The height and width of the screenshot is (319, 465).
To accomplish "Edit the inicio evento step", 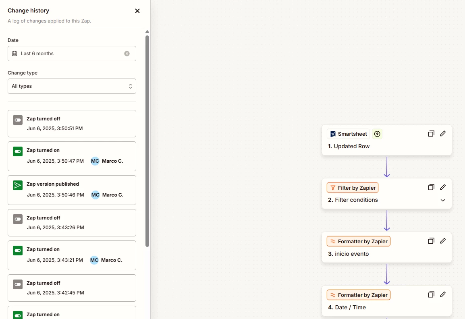I will [443, 241].
